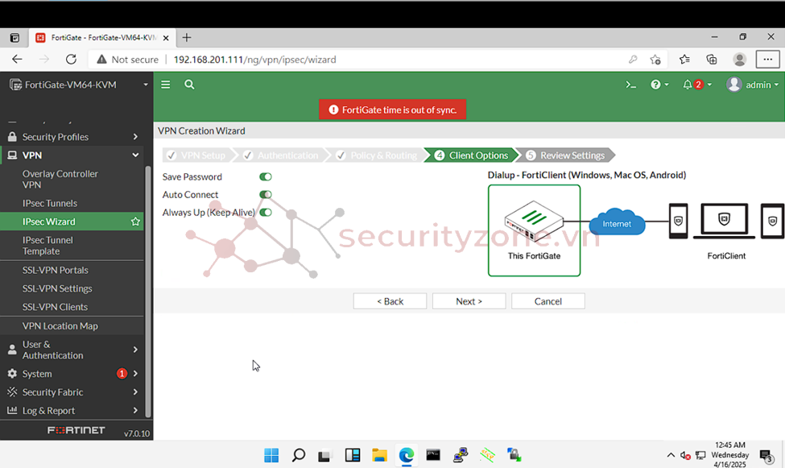Cancel the VPN Creation Wizard
This screenshot has height=468, width=785.
(x=548, y=301)
